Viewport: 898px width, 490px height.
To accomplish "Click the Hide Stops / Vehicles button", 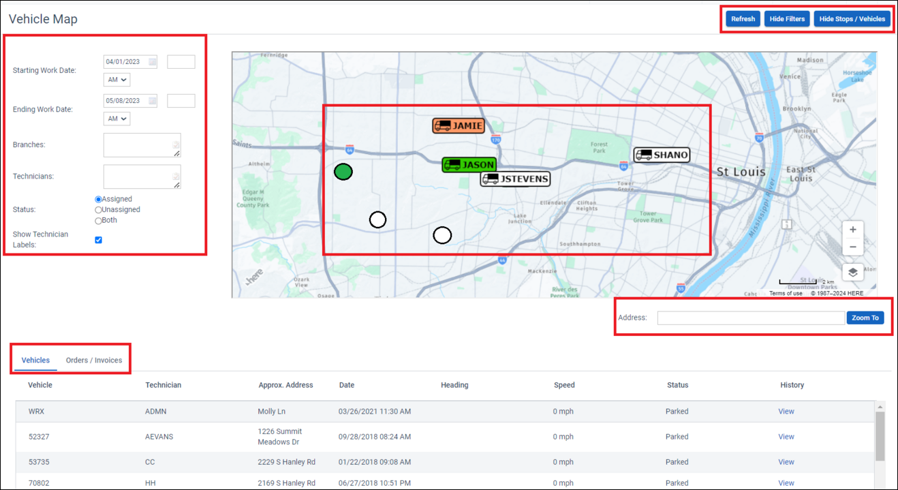I will tap(852, 18).
